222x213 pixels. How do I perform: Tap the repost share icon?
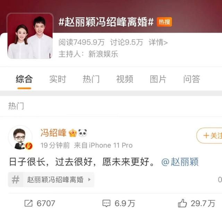pyautogui.click(x=28, y=203)
